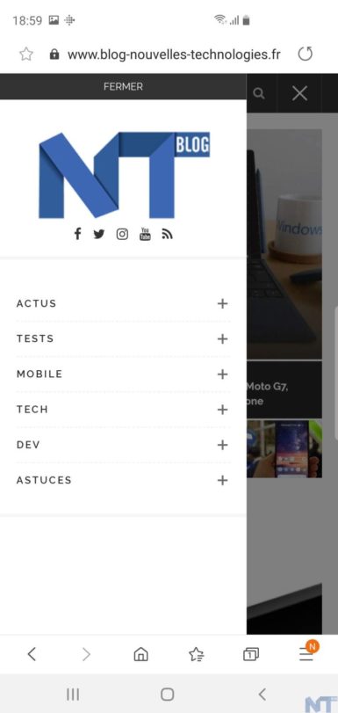The width and height of the screenshot is (338, 713).
Task: Open the blog's Facebook page icon
Action: point(77,234)
